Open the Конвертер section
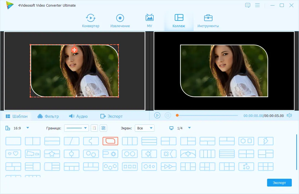299x194 pixels. click(x=91, y=21)
